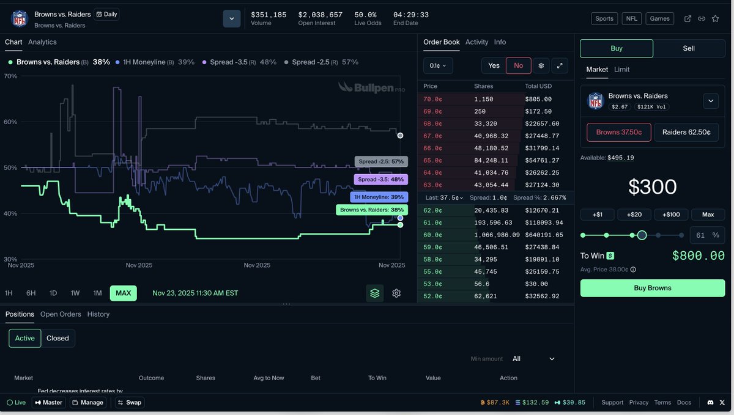This screenshot has width=734, height=415.
Task: Click the 61 percent input field
Action: pyautogui.click(x=707, y=235)
